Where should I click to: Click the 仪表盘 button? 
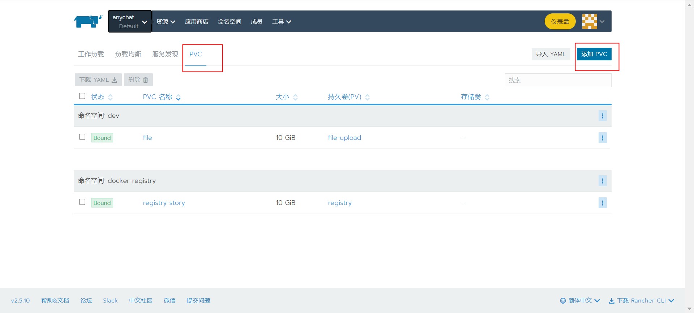(560, 21)
